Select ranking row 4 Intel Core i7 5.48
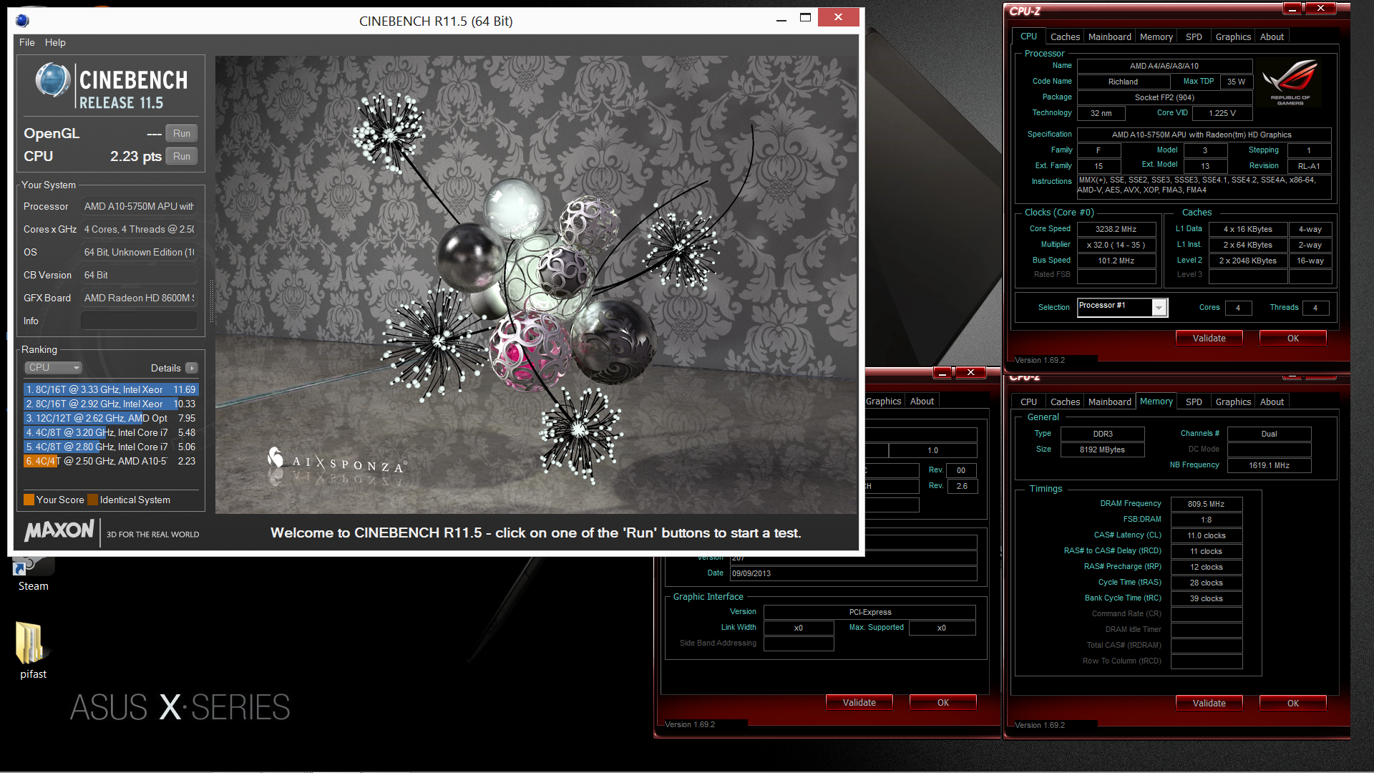This screenshot has height=773, width=1374. pyautogui.click(x=111, y=432)
